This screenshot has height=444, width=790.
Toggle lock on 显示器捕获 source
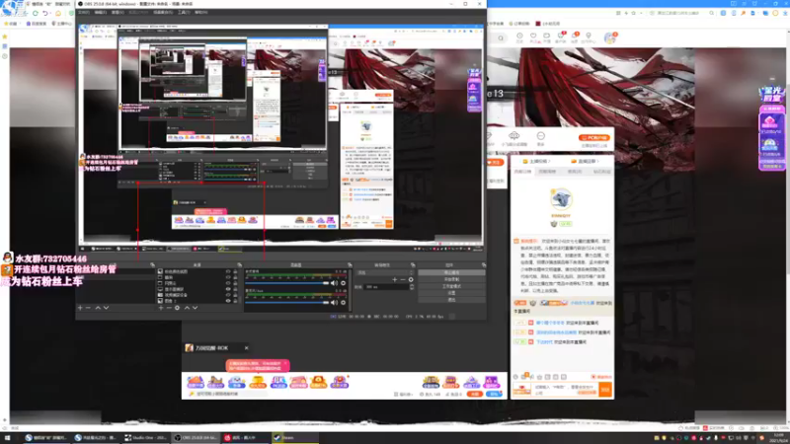tap(235, 289)
